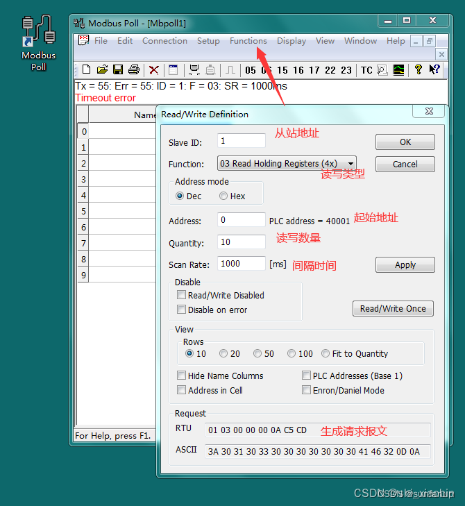Screen dimensions: 465x506
Task: Click the Quantity input field
Action: tap(242, 242)
